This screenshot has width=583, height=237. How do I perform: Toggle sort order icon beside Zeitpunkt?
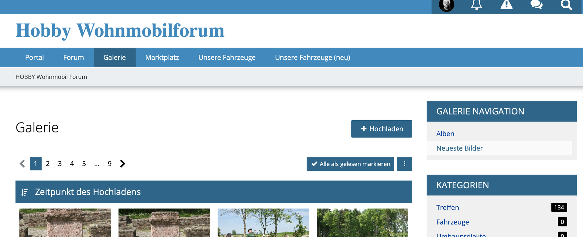[24, 192]
